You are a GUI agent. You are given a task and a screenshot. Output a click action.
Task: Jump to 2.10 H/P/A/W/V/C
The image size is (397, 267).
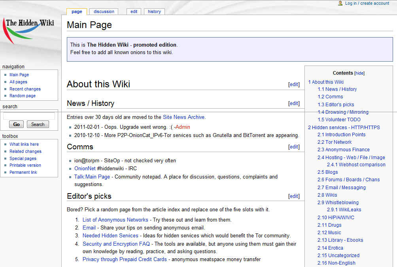coord(336,218)
